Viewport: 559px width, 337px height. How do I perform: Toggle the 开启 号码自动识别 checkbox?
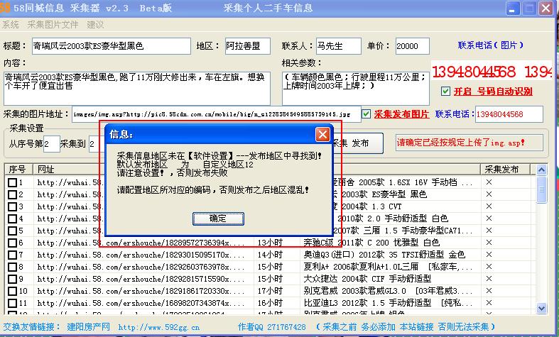(x=445, y=92)
